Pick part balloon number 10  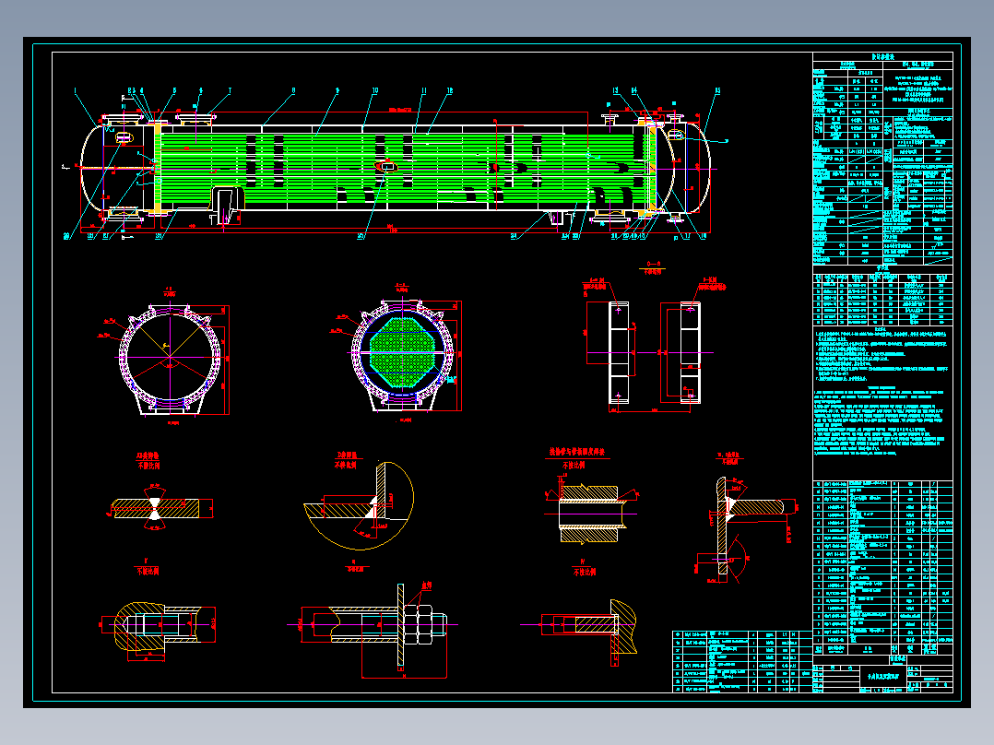tap(374, 90)
